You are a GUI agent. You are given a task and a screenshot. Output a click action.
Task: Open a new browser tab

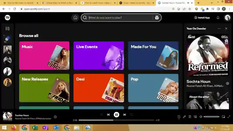pos(198,3)
